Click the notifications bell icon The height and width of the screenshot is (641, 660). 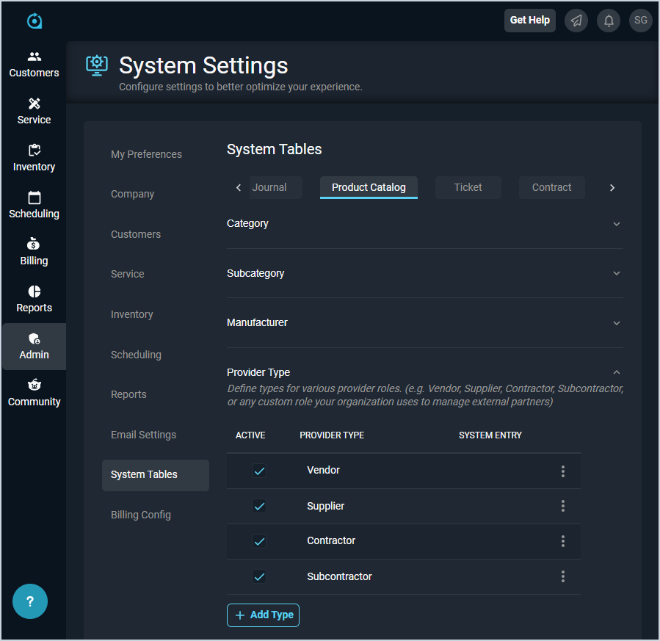(609, 21)
